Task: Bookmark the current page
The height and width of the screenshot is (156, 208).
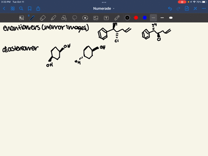Action: 29,9
